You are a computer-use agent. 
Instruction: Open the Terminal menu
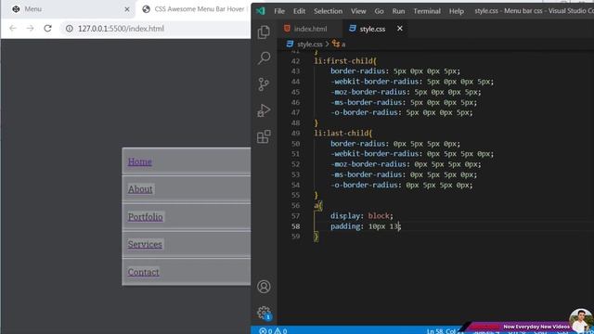tap(427, 11)
